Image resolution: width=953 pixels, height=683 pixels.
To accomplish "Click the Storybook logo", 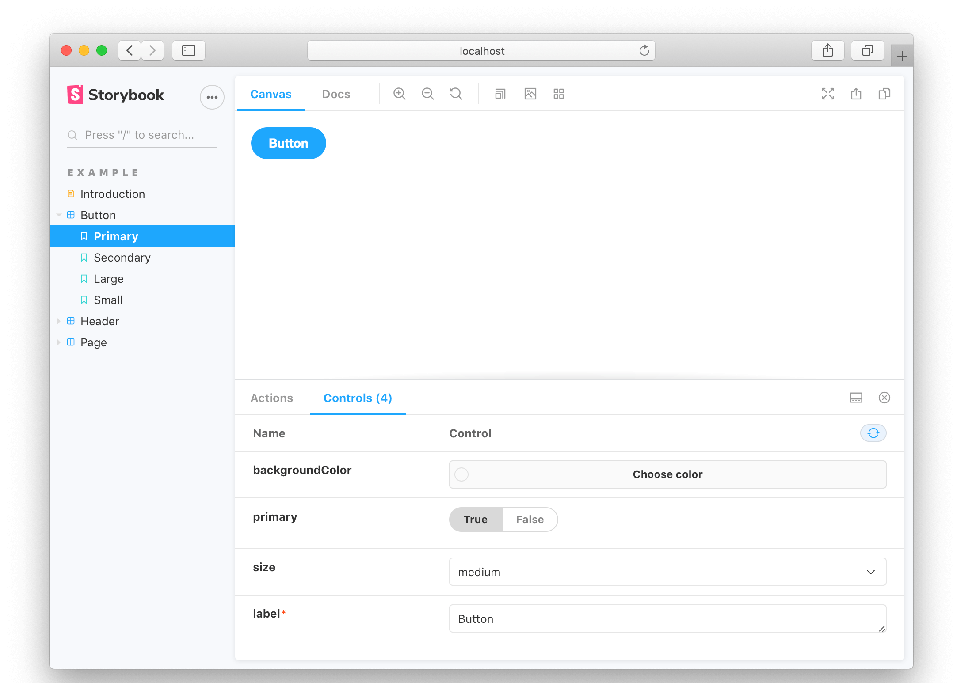I will pos(116,95).
